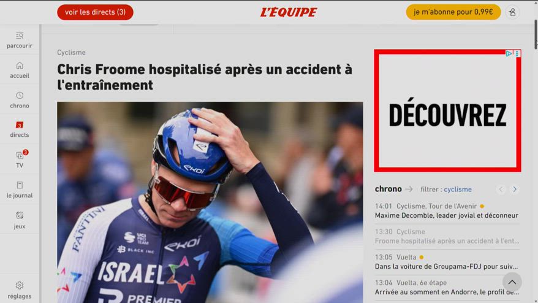Image resolution: width=538 pixels, height=303 pixels.
Task: Open directs live icon in sidebar
Action: [20, 125]
